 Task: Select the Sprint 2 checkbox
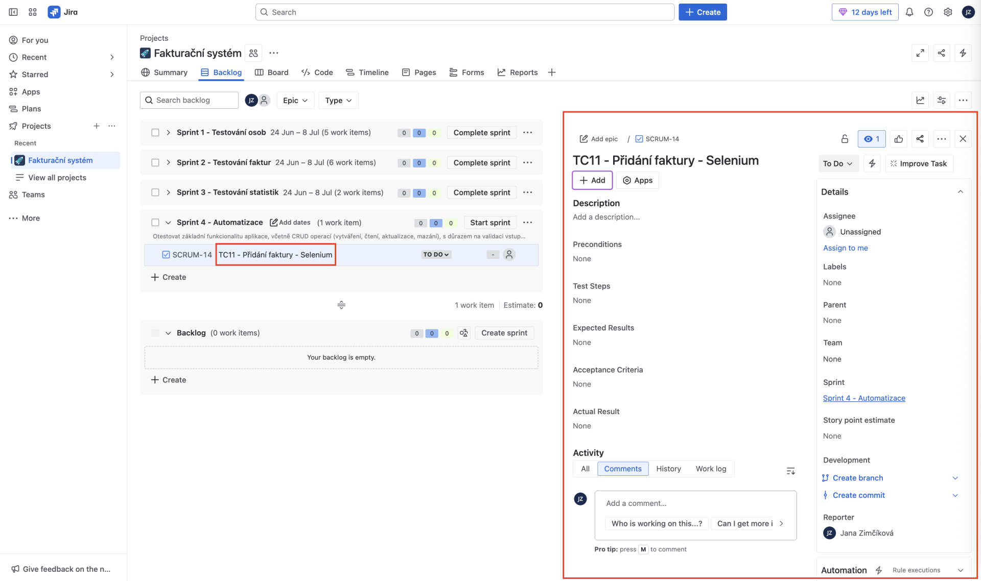(155, 163)
